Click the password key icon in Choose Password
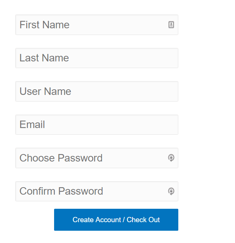 pyautogui.click(x=171, y=158)
